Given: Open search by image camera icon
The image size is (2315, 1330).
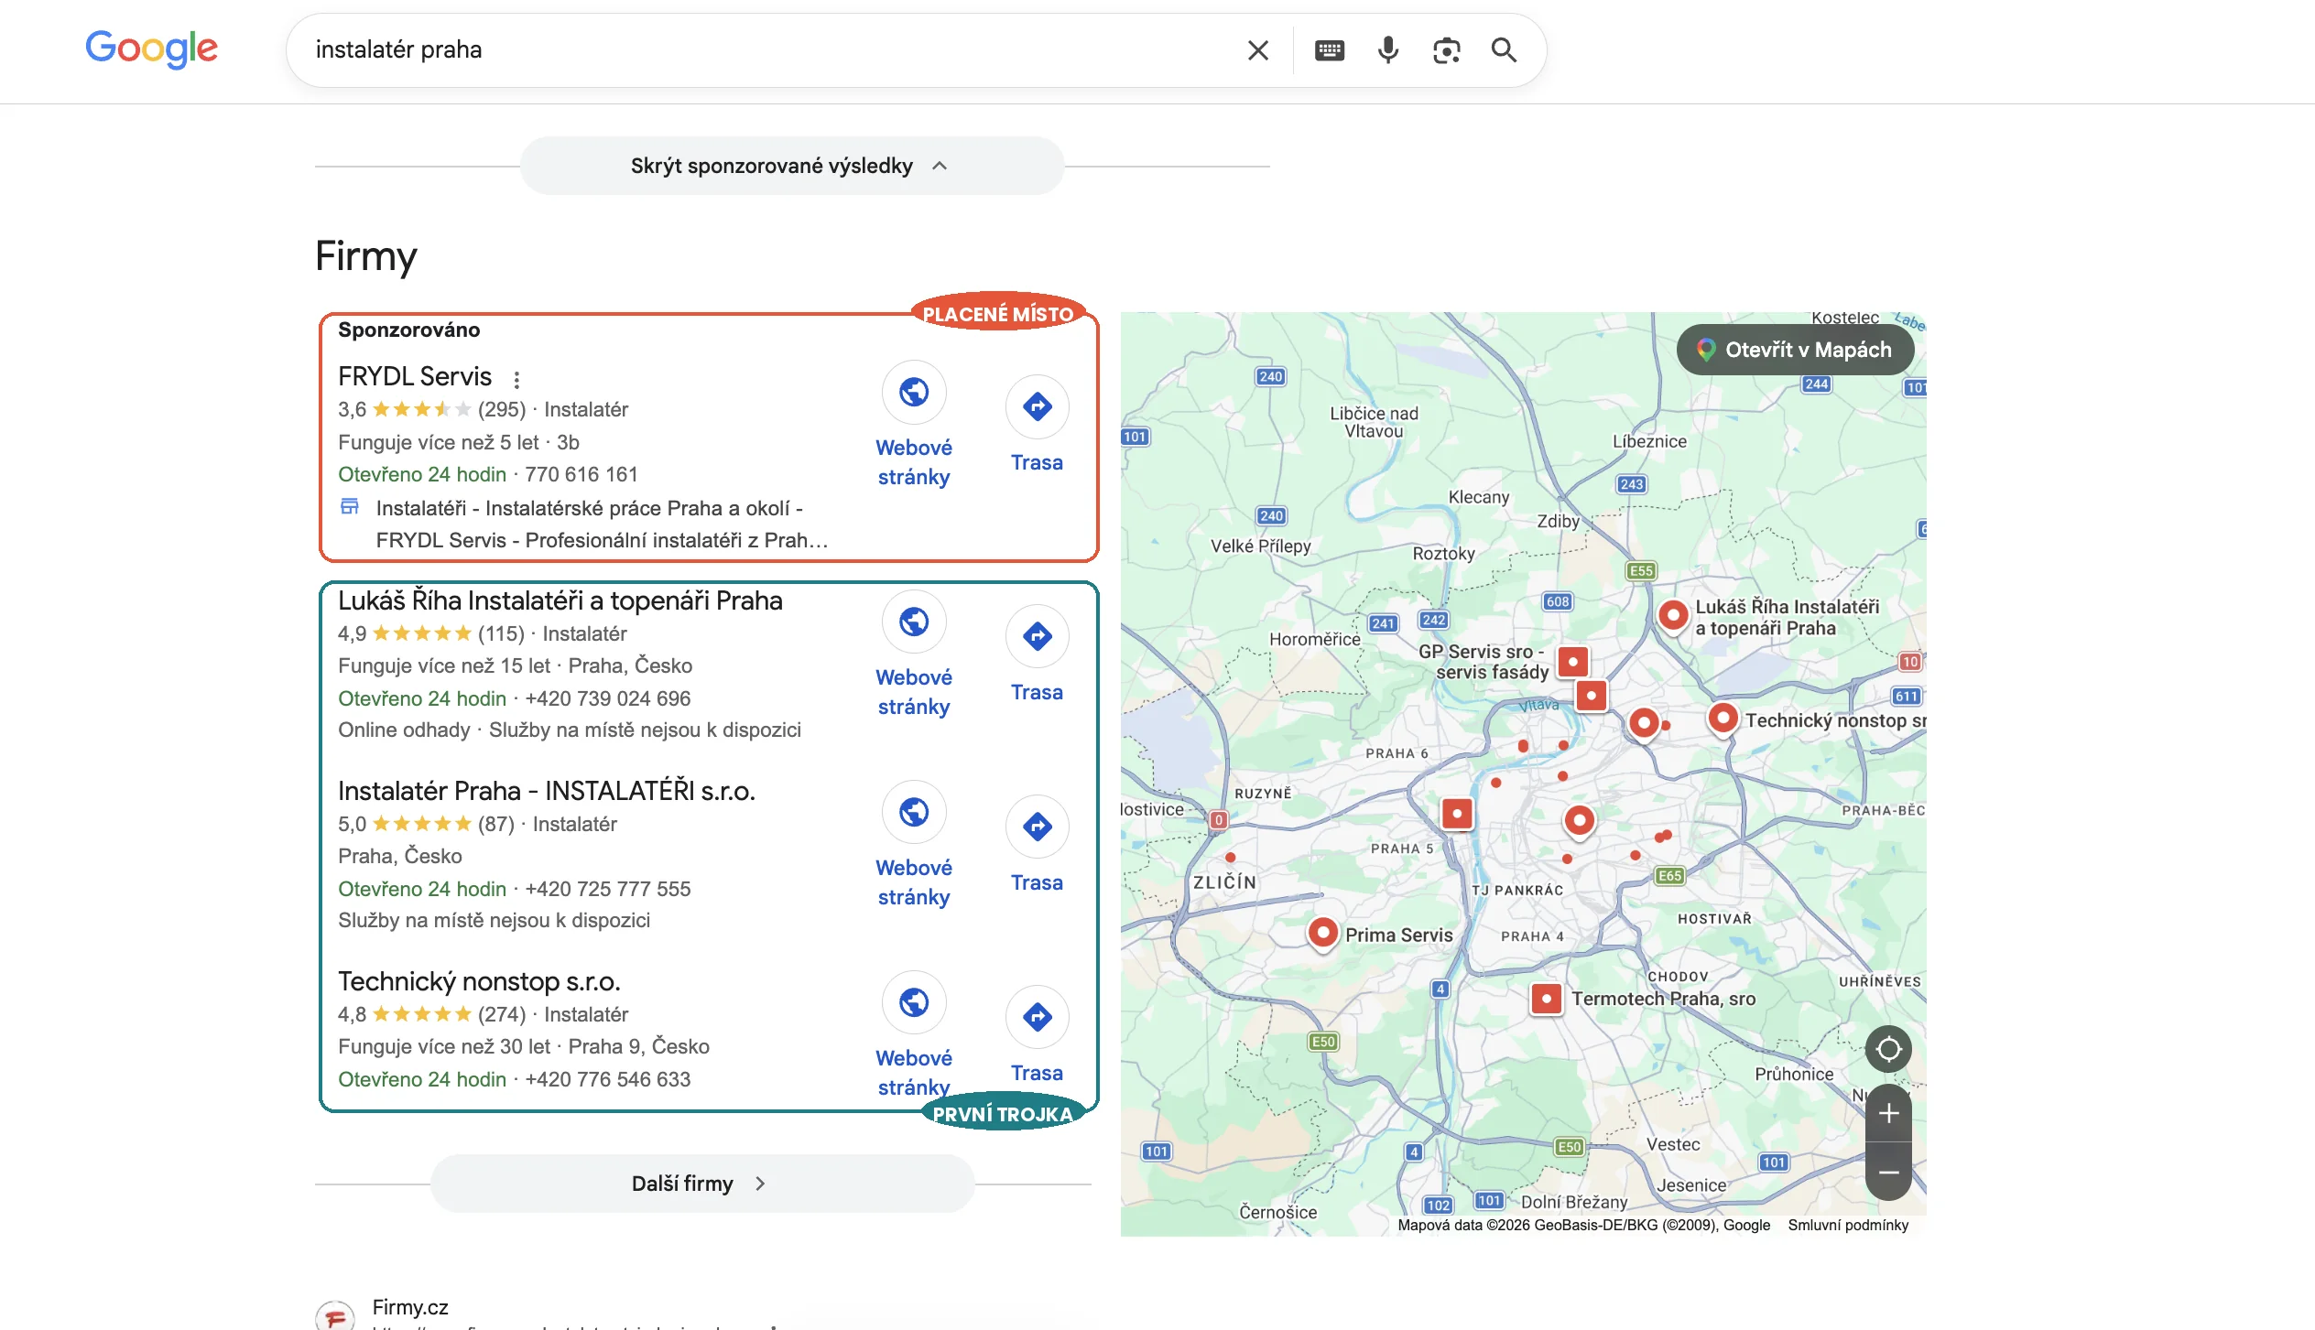Looking at the screenshot, I should point(1446,50).
